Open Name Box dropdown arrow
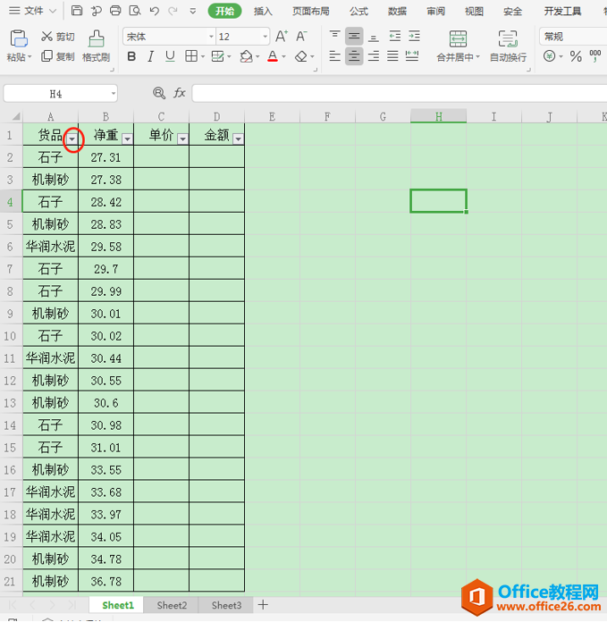The height and width of the screenshot is (622, 607). (x=114, y=94)
